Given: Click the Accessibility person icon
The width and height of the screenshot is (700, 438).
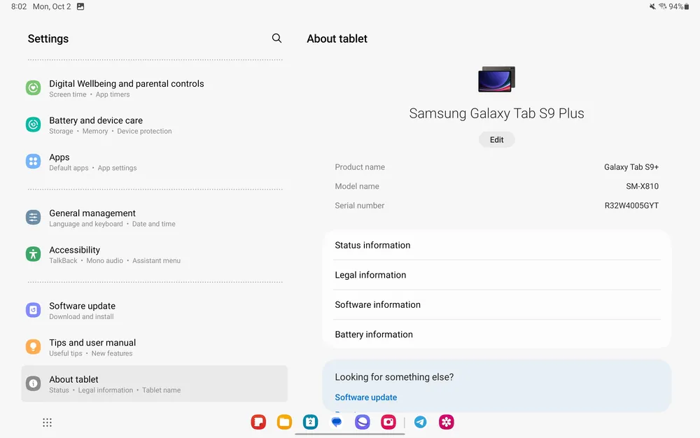Looking at the screenshot, I should 34,254.
